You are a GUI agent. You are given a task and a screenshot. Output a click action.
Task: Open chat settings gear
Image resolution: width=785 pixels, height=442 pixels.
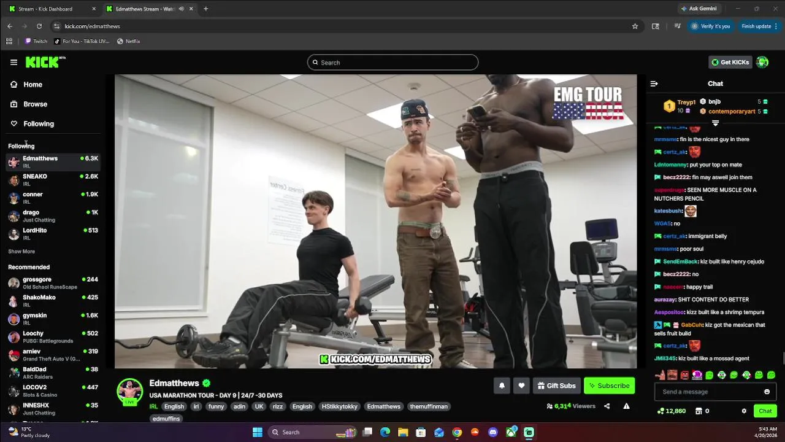[744, 411]
